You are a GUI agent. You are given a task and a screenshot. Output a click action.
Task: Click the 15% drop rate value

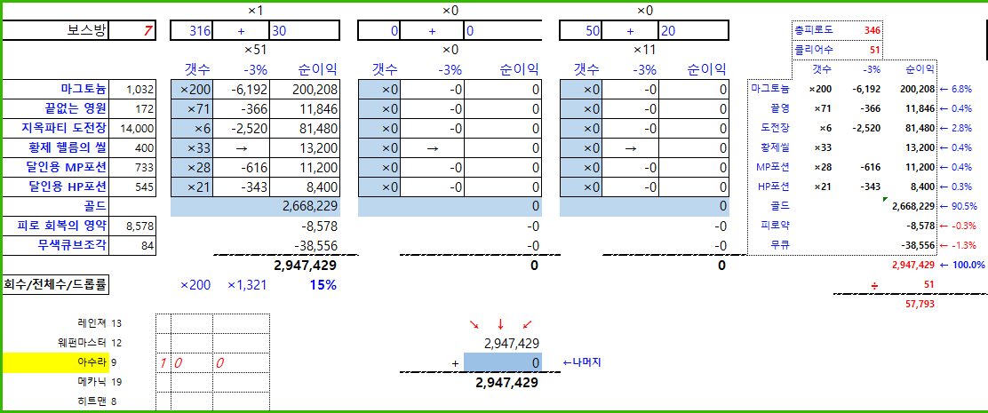coord(323,285)
